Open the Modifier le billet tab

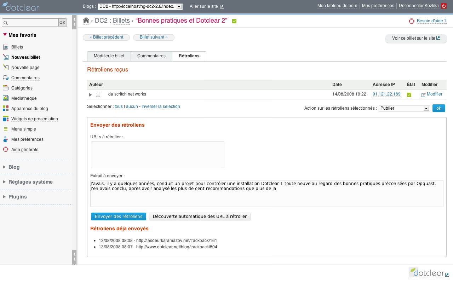(x=109, y=56)
